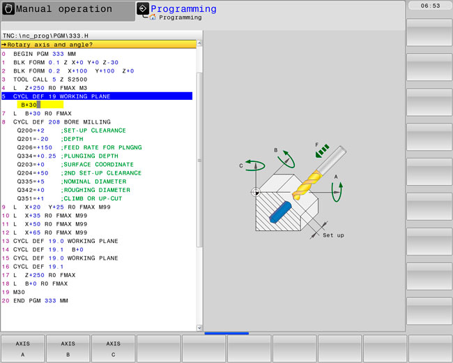
Task: Select line 5 CYCL DEF 19 WORKING PLANE
Action: (97, 96)
